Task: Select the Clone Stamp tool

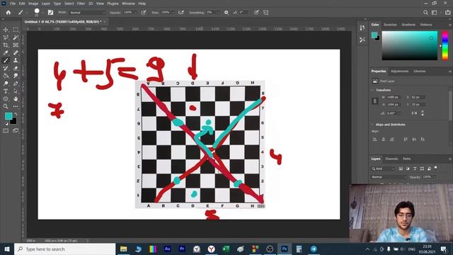Action: pos(16,60)
